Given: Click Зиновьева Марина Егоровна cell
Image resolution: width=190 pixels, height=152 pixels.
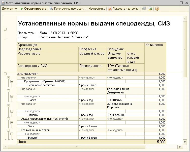Looking at the screenshot, I should point(125,106).
